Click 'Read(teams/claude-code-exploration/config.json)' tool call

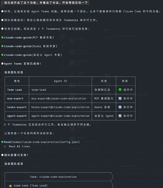click(x=42, y=142)
